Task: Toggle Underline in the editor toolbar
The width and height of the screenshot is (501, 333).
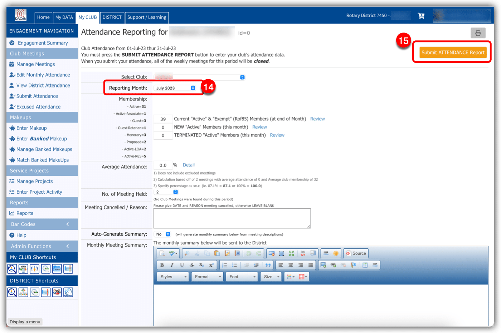Action: [182, 265]
